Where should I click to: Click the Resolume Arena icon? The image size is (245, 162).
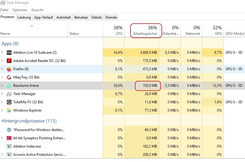(9, 86)
